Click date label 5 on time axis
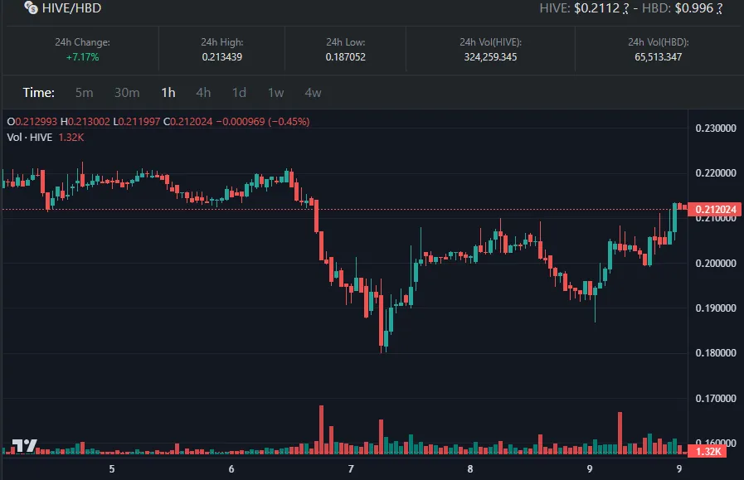 112,469
